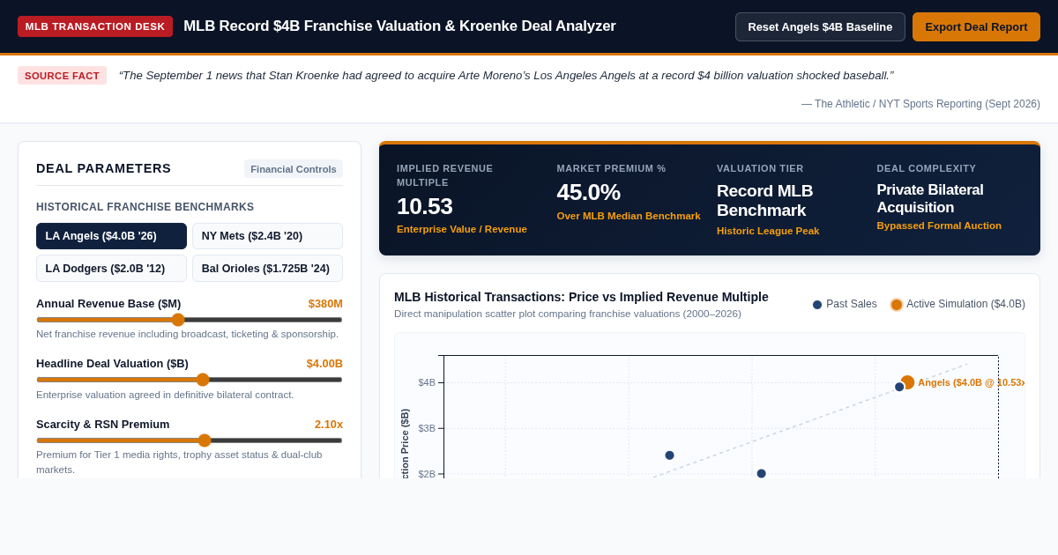Click the $3B y-axis label
The height and width of the screenshot is (555, 1058).
coord(427,428)
